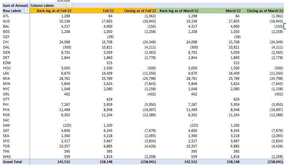Select Grand Total Feb'22 value 158,148
The height and width of the screenshot is (166, 286).
point(106,162)
